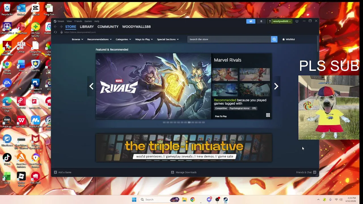Click Manage Downloads text
The width and height of the screenshot is (363, 204).
pos(186,172)
